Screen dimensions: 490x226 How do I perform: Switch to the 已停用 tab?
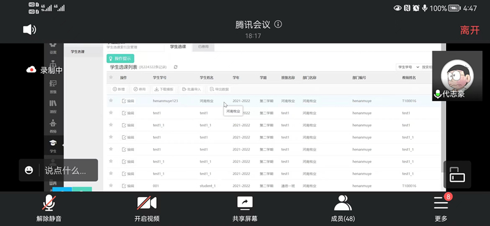click(x=203, y=47)
